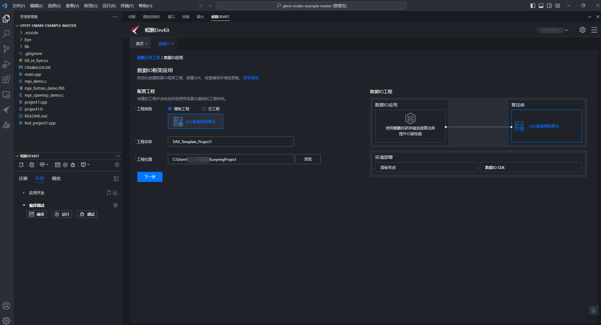Expand the bye folder
The width and height of the screenshot is (601, 325).
(x=21, y=39)
